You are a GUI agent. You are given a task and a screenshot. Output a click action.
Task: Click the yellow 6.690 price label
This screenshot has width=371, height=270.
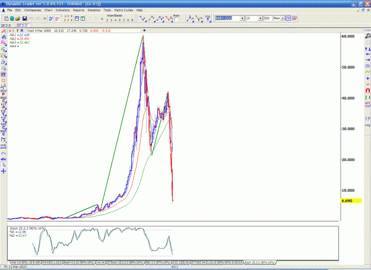pos(351,201)
